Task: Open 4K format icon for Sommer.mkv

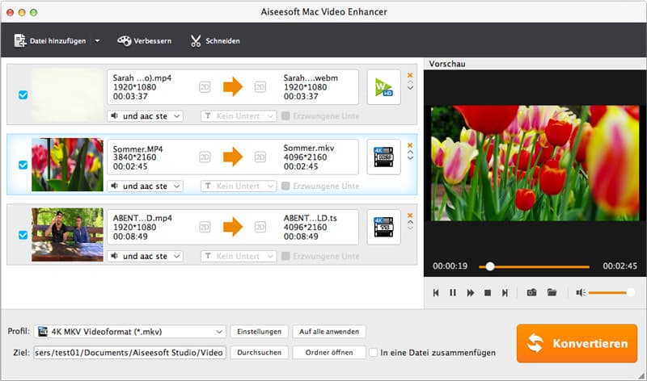Action: pyautogui.click(x=383, y=157)
